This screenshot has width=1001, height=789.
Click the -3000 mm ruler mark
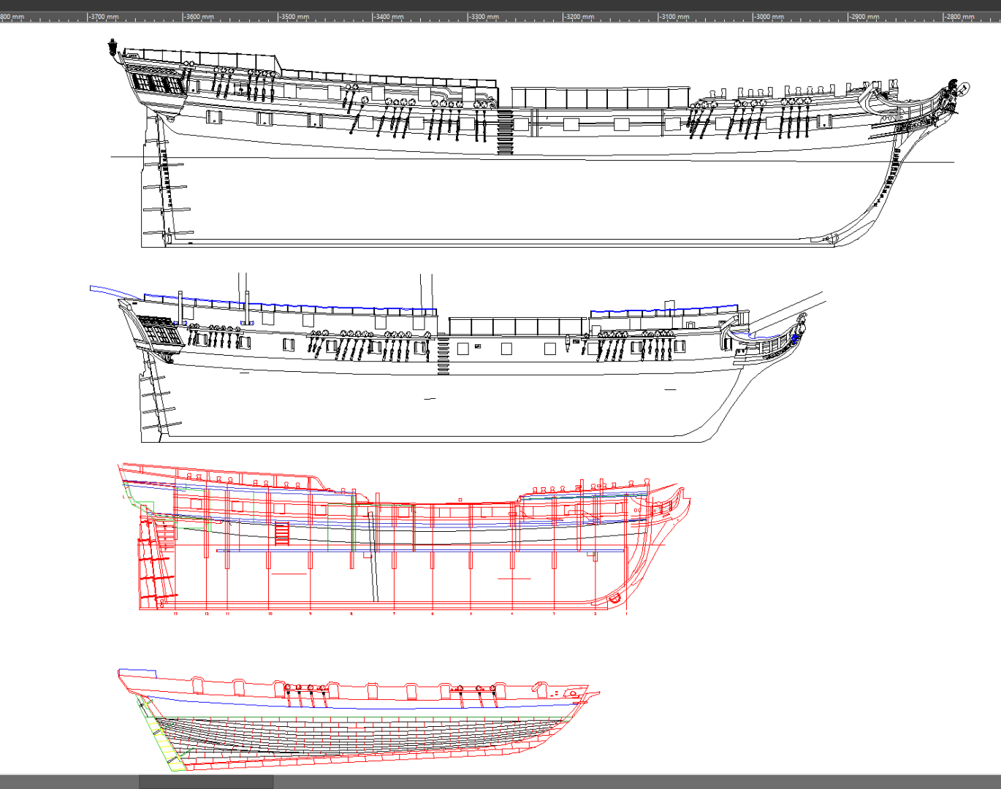(x=769, y=16)
